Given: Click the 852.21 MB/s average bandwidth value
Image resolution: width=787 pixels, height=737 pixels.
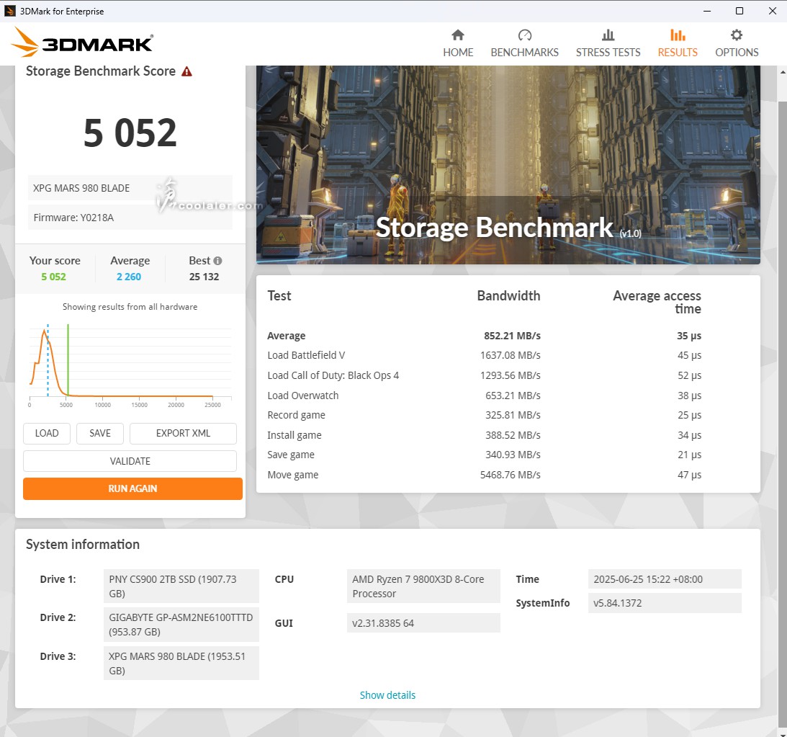Looking at the screenshot, I should 512,336.
